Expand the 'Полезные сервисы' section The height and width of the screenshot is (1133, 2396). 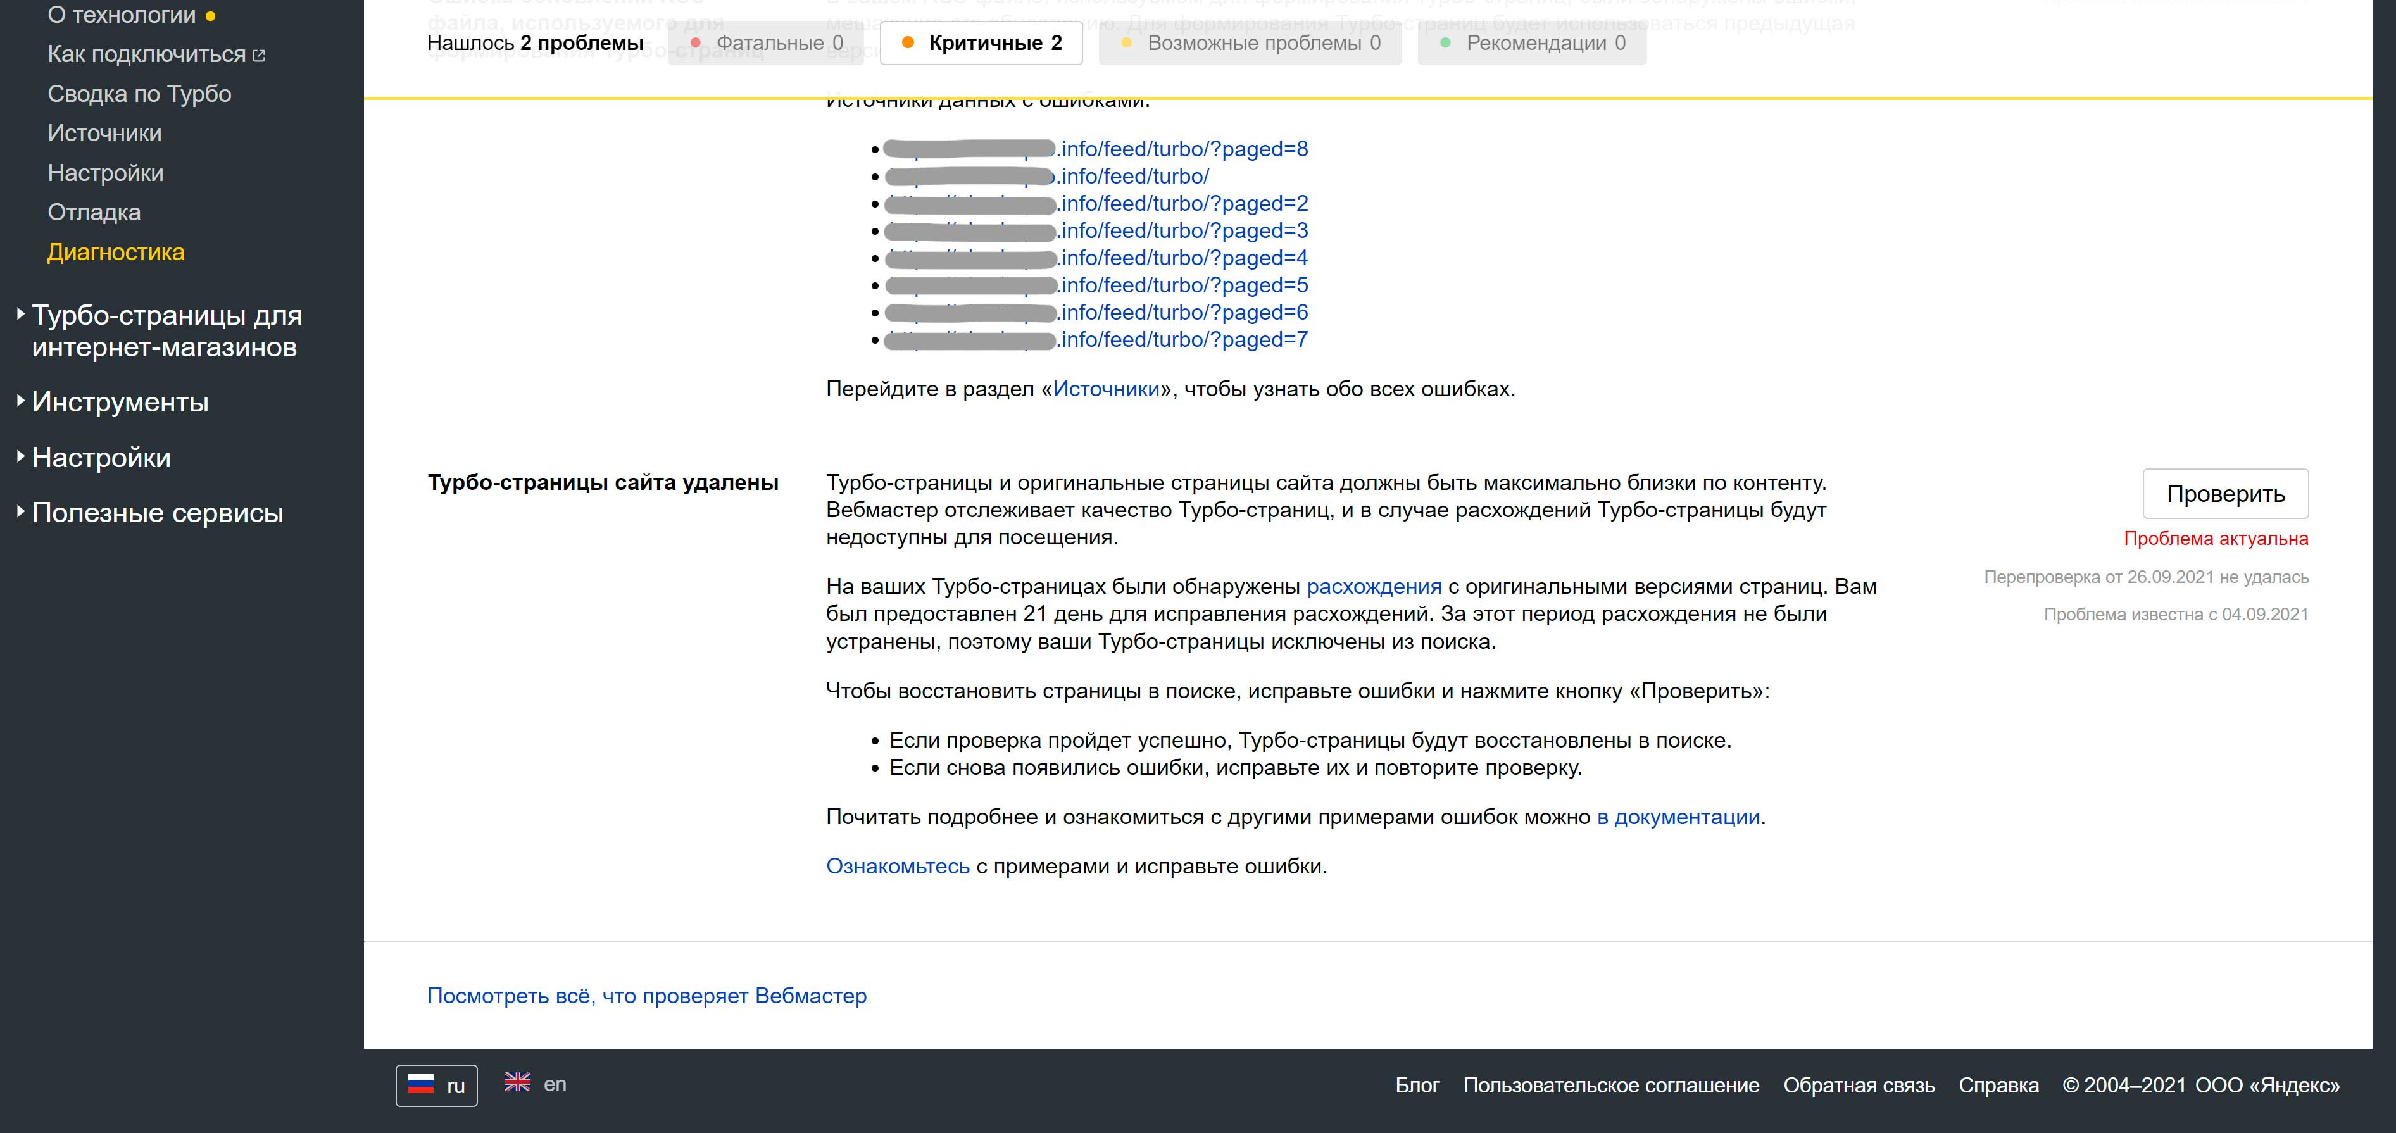pos(157,513)
